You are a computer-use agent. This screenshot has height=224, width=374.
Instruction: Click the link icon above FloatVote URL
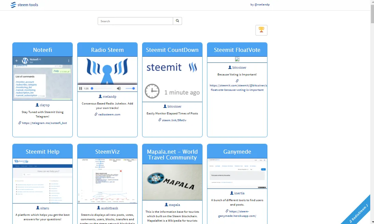coord(237,81)
